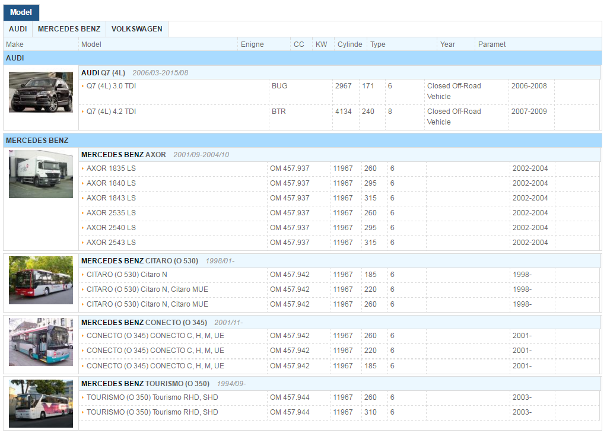Click the 1998/01- date text
Image resolution: width=607 pixels, height=433 pixels.
pos(220,261)
